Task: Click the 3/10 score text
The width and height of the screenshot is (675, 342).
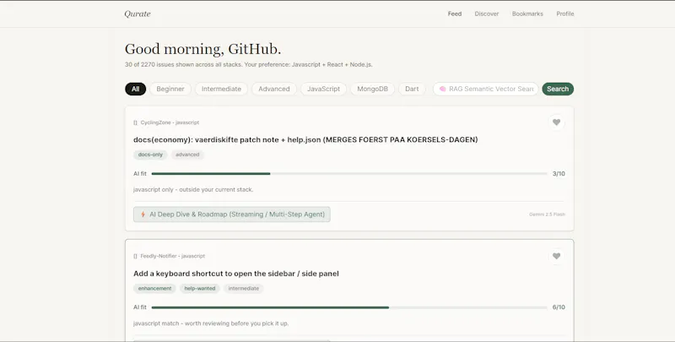Action: click(x=559, y=174)
